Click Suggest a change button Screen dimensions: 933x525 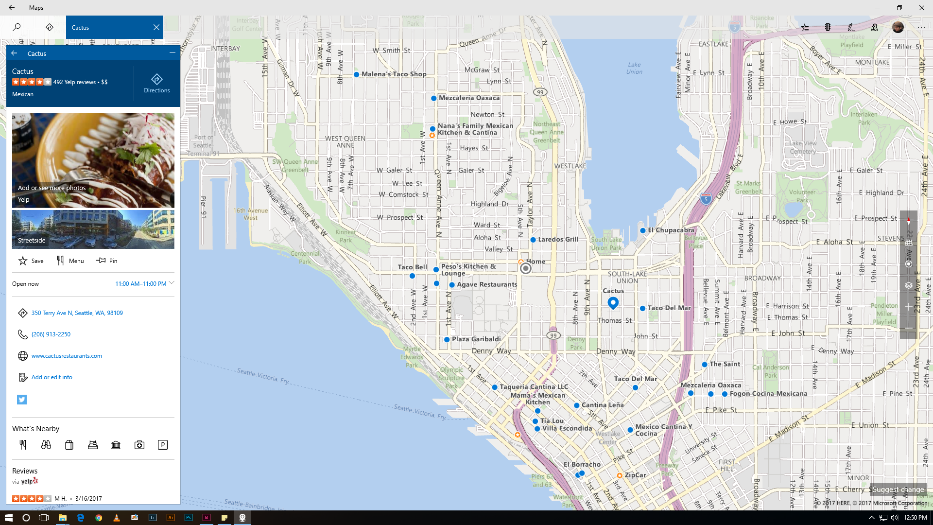pyautogui.click(x=898, y=490)
